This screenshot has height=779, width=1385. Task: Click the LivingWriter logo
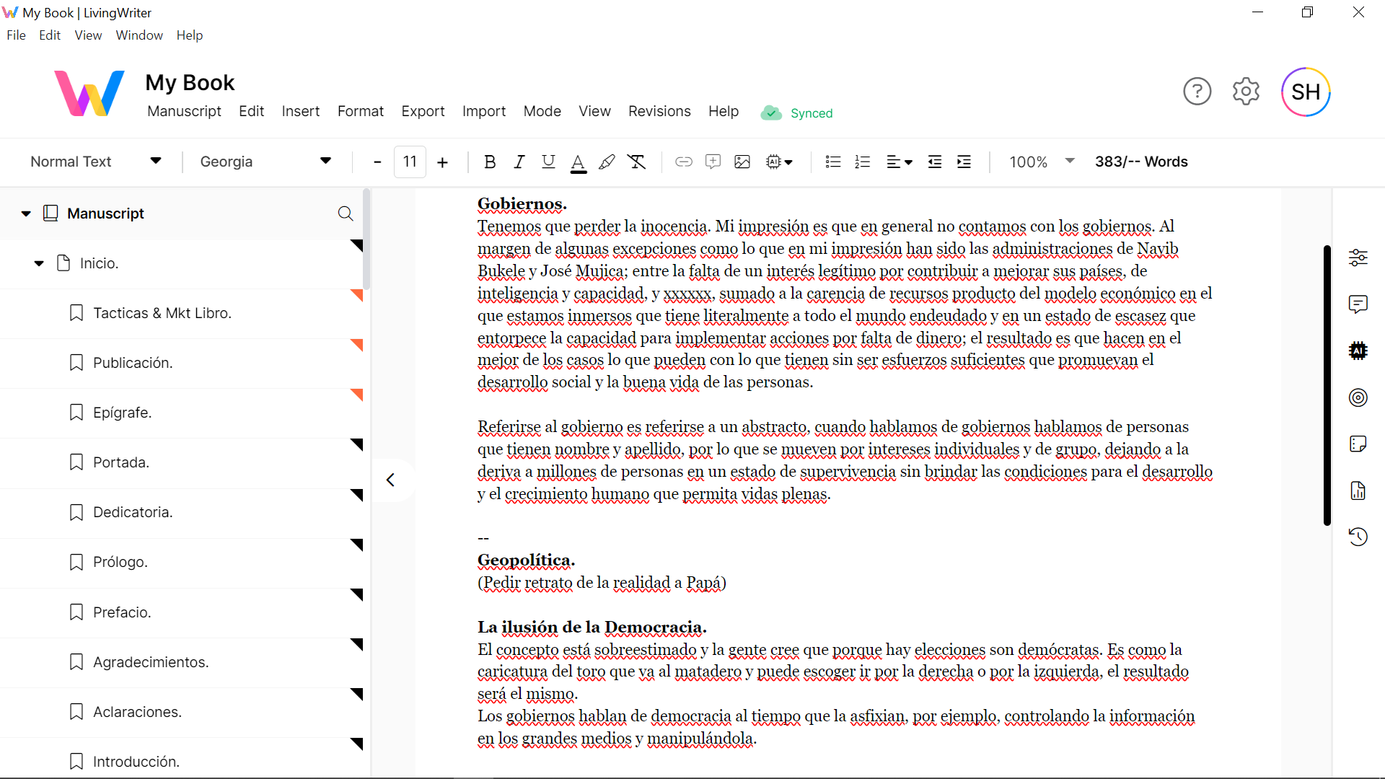89,93
